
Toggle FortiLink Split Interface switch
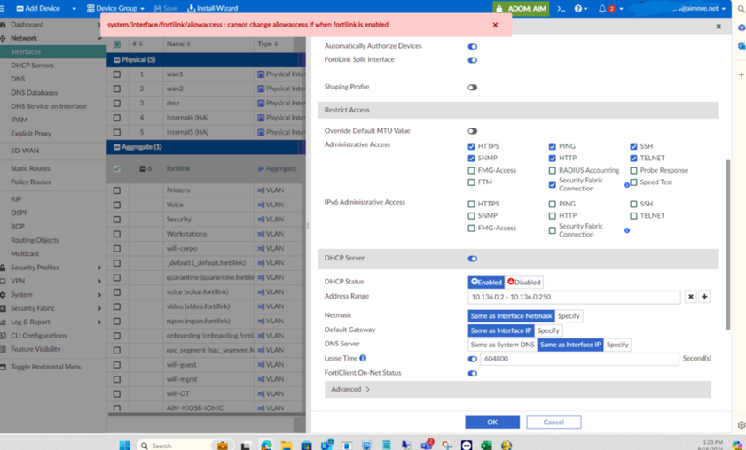point(473,60)
